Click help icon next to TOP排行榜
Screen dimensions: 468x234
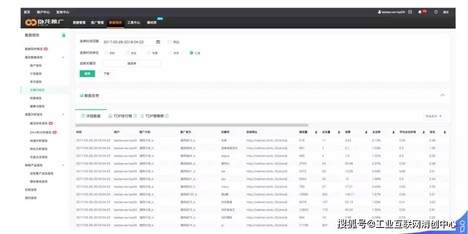pos(135,116)
